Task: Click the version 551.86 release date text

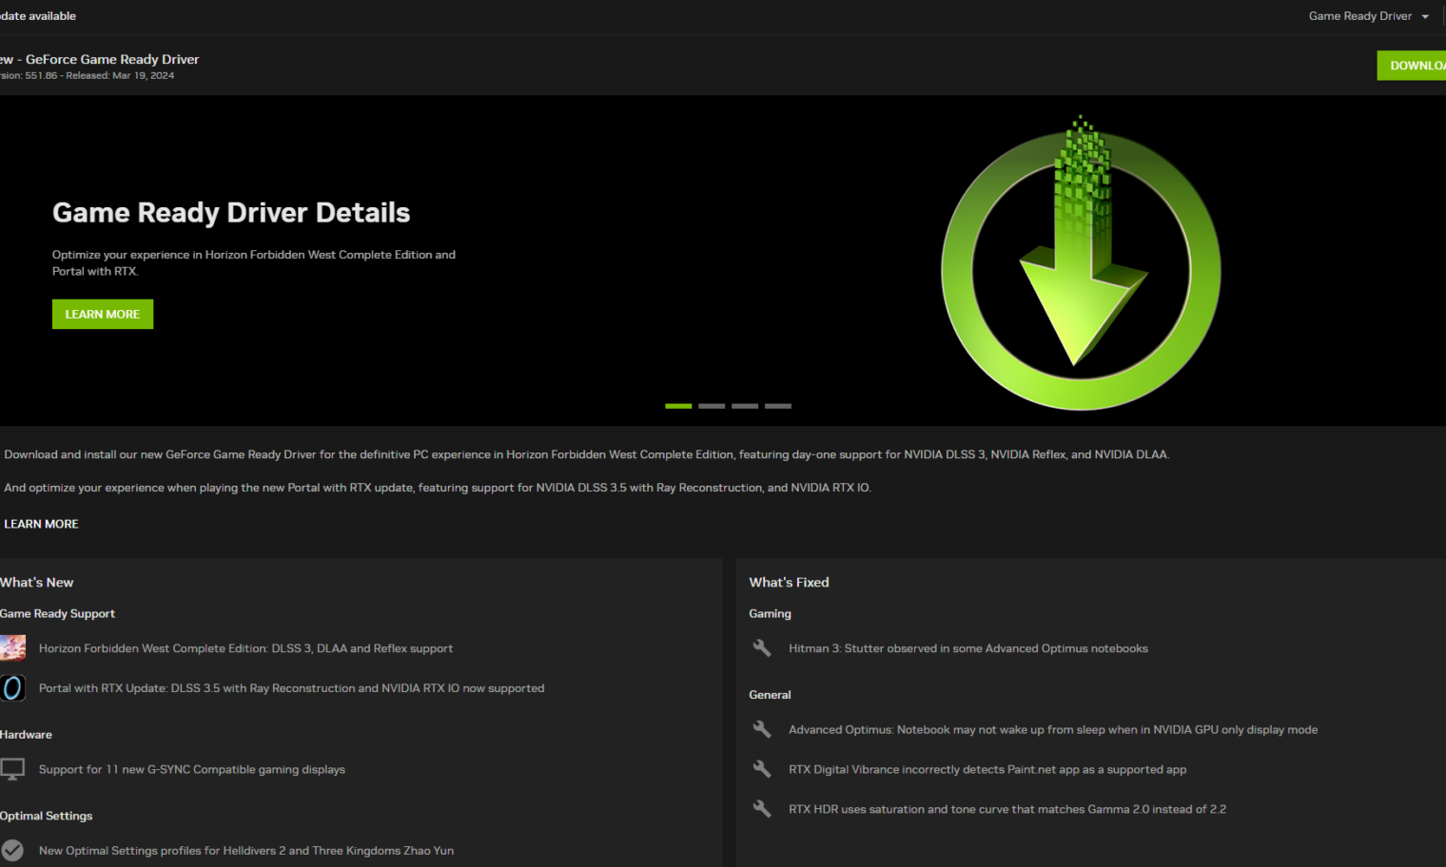Action: tap(87, 76)
